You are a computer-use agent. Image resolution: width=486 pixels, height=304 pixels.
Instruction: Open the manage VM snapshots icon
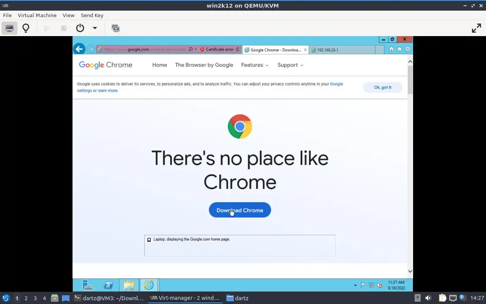(x=115, y=28)
